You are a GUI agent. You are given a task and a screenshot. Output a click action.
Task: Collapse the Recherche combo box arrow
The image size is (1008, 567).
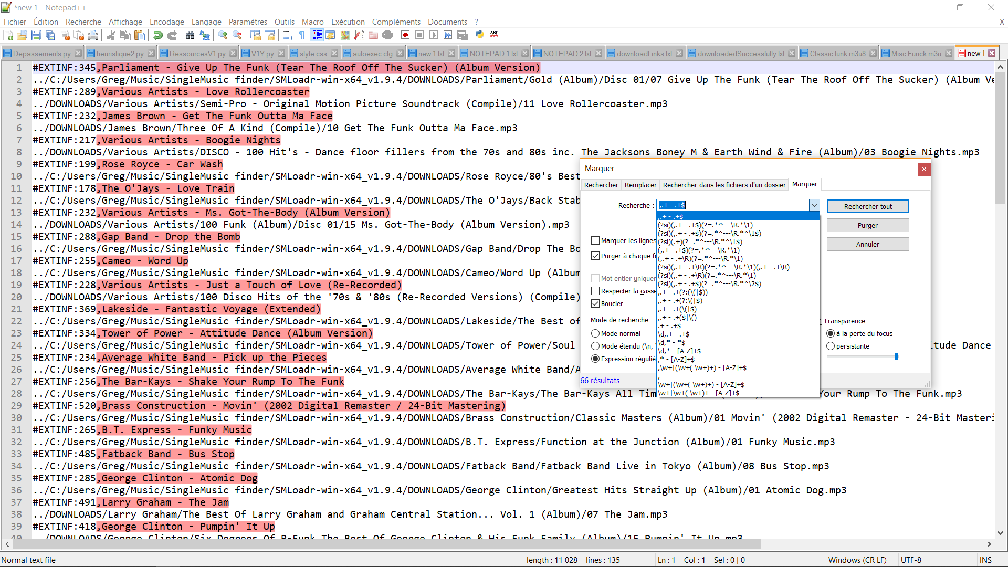[x=814, y=205]
